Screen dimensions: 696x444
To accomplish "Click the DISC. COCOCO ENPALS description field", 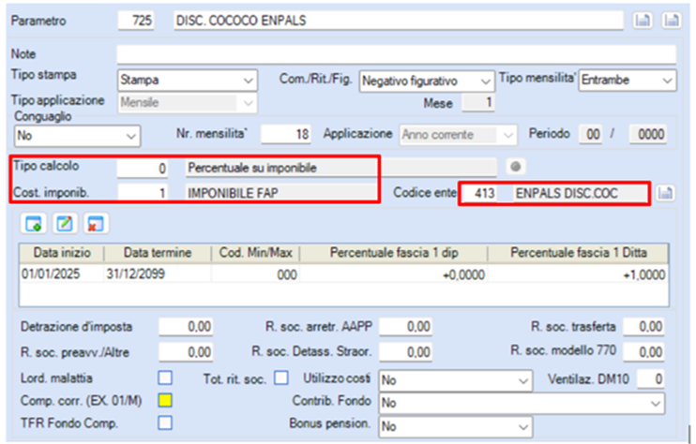I will point(398,21).
